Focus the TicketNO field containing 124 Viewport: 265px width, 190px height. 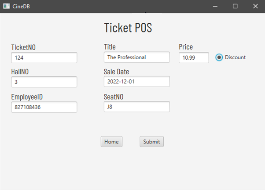pyautogui.click(x=44, y=58)
